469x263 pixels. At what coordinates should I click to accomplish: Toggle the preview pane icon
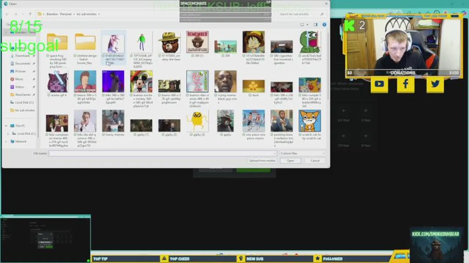pyautogui.click(x=315, y=24)
